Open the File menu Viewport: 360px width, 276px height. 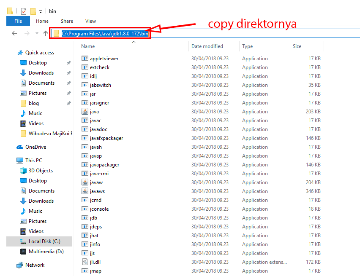[18, 21]
